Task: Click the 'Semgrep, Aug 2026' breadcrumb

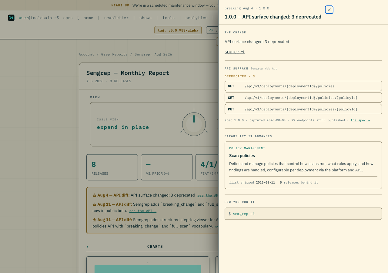Action: tap(153, 54)
